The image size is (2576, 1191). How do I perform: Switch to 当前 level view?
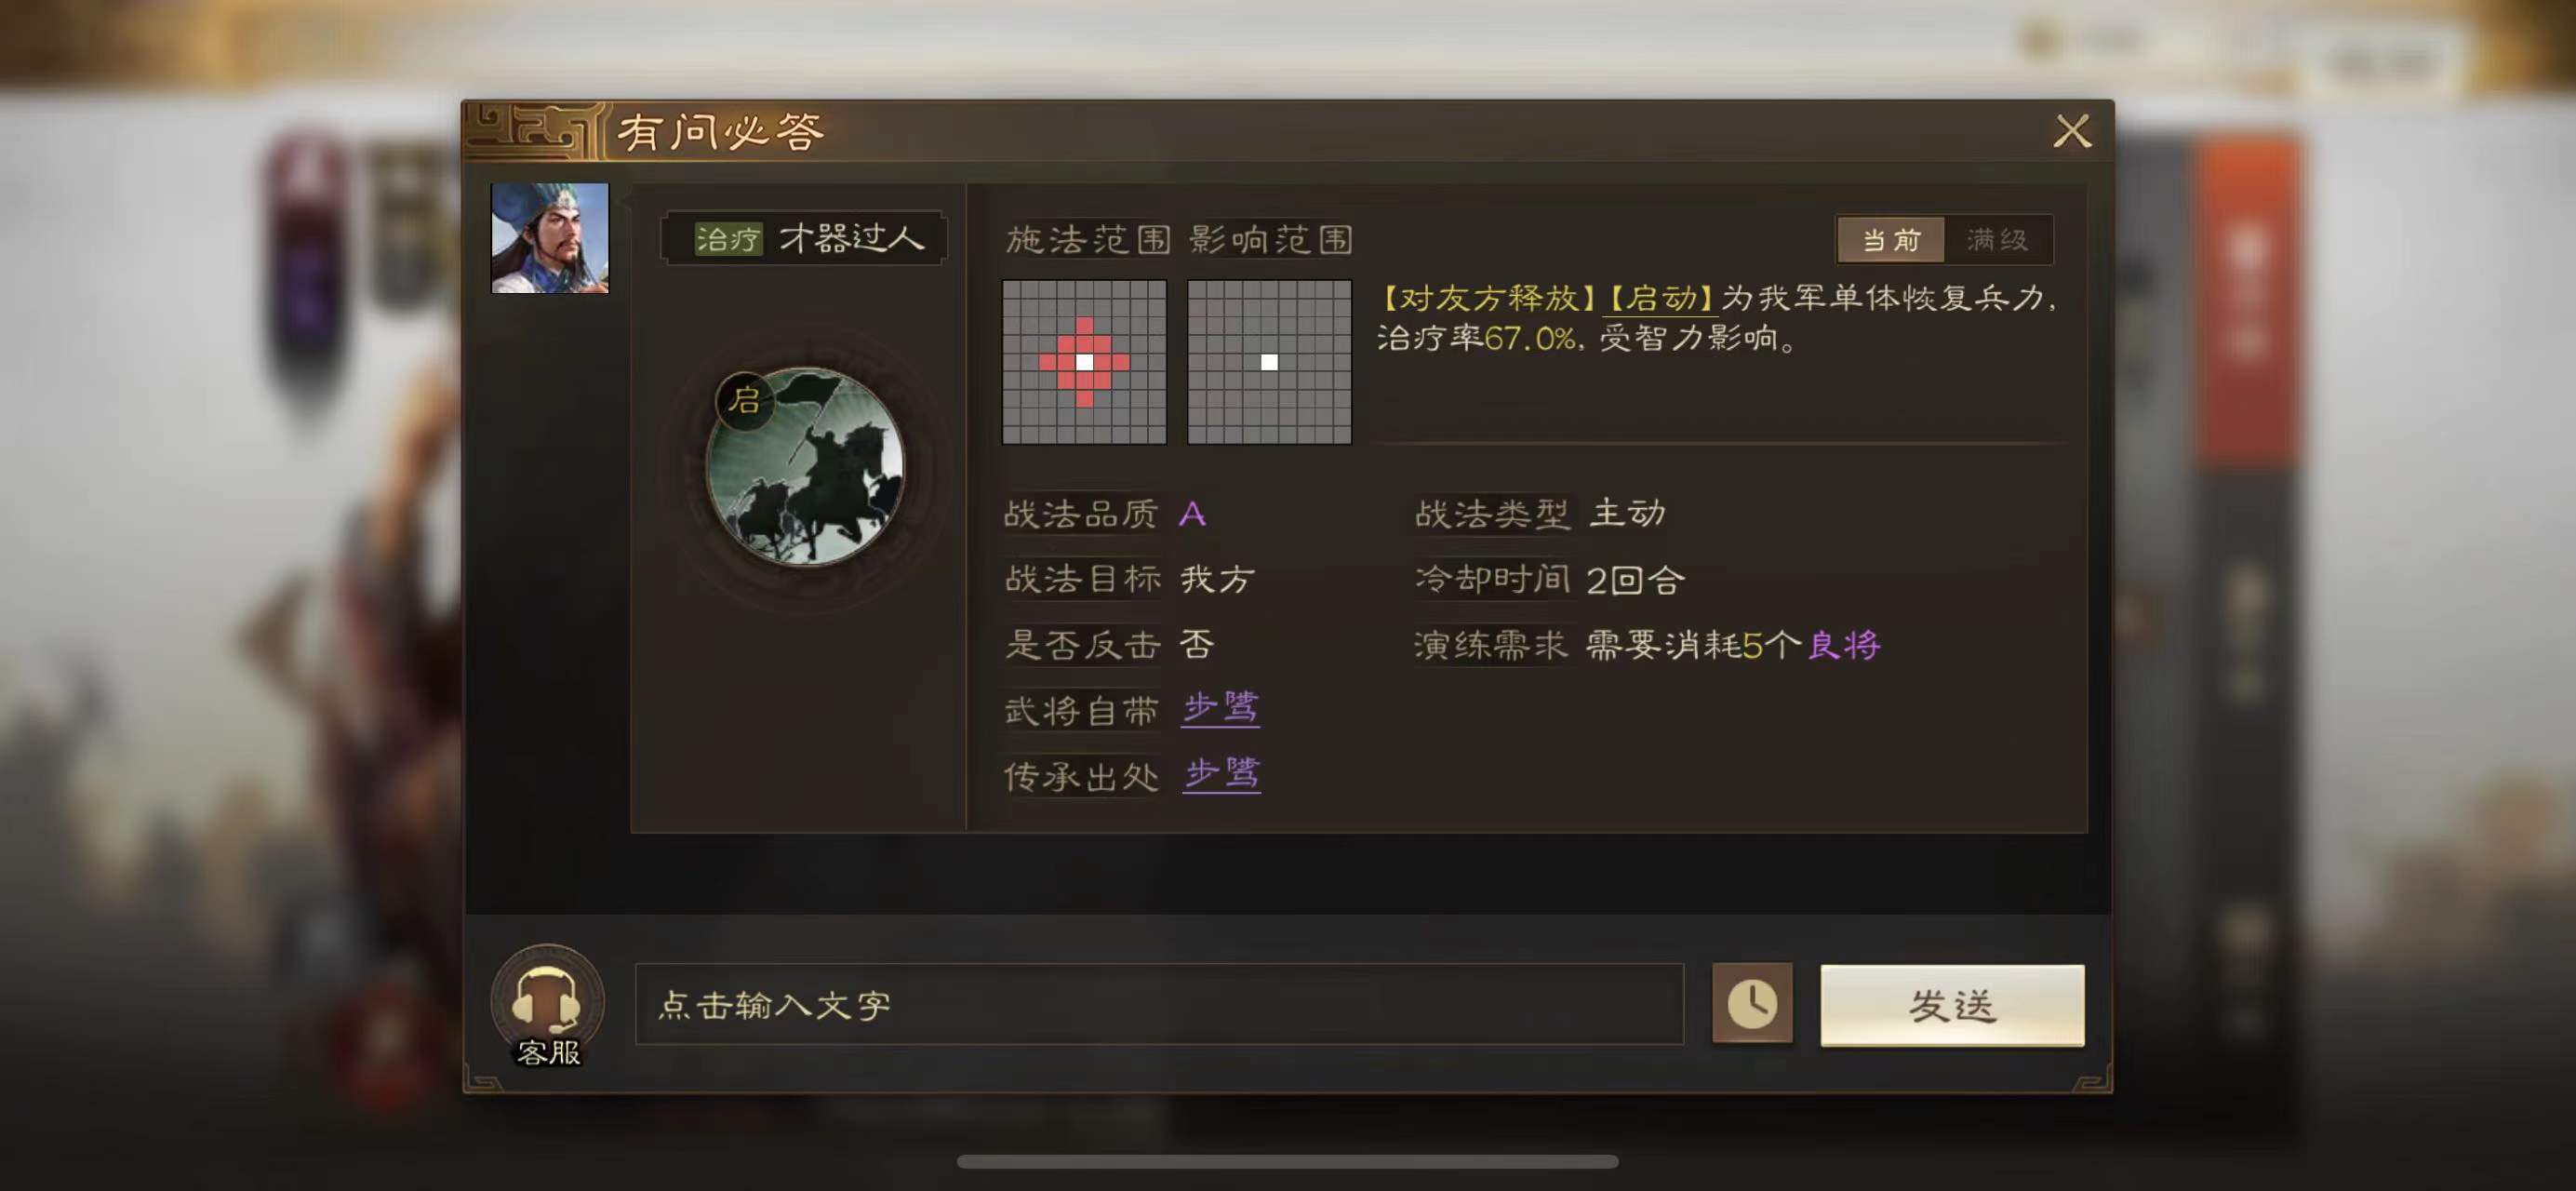[x=1890, y=240]
